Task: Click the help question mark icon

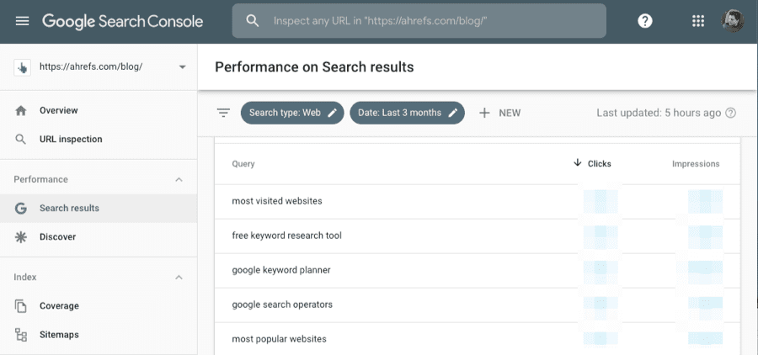Action: point(645,21)
